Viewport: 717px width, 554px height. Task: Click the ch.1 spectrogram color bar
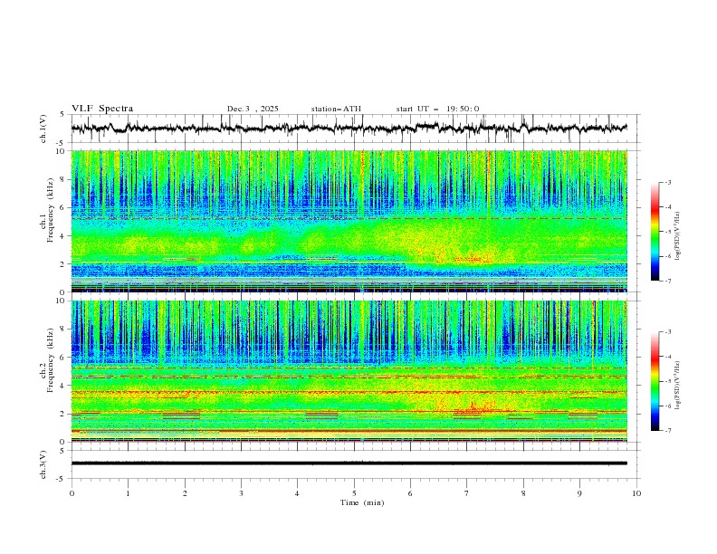[655, 232]
